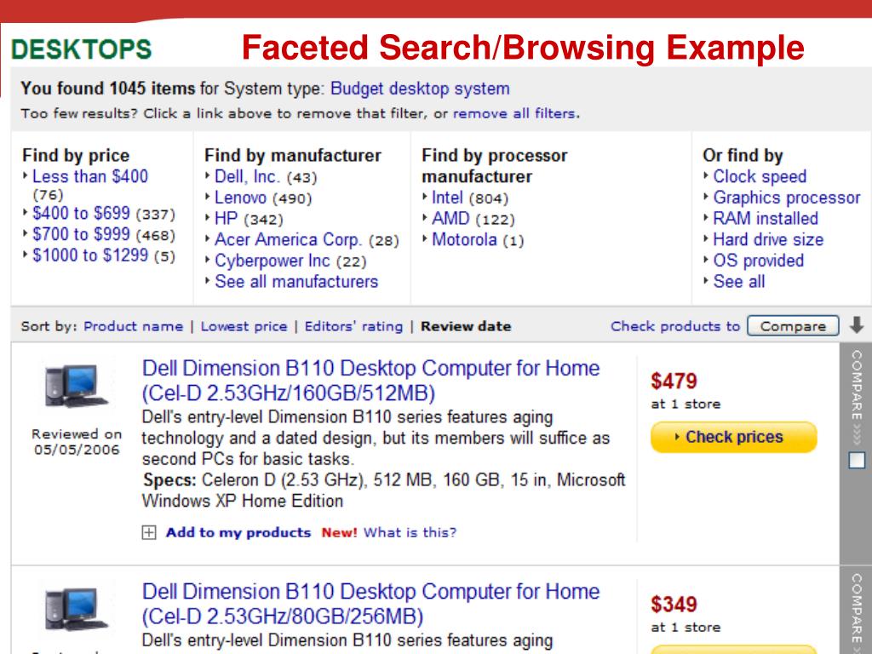Click the first Dell Dimension B110 thumbnail image
The image size is (872, 654).
(x=77, y=386)
